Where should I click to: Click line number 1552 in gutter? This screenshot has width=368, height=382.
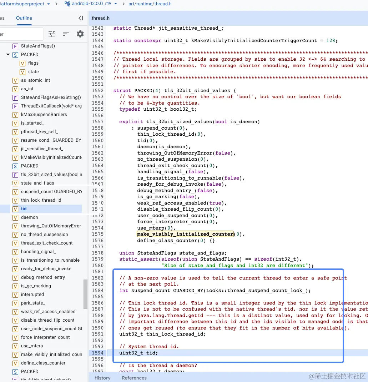tap(98, 90)
